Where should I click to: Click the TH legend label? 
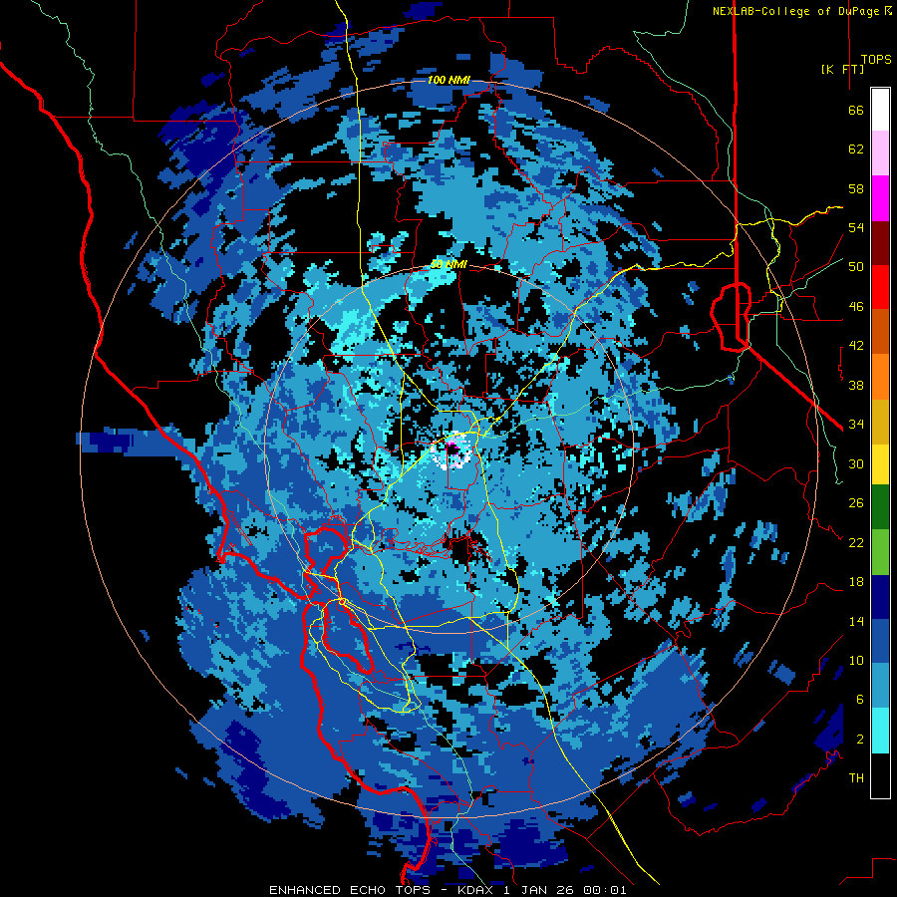[x=856, y=778]
